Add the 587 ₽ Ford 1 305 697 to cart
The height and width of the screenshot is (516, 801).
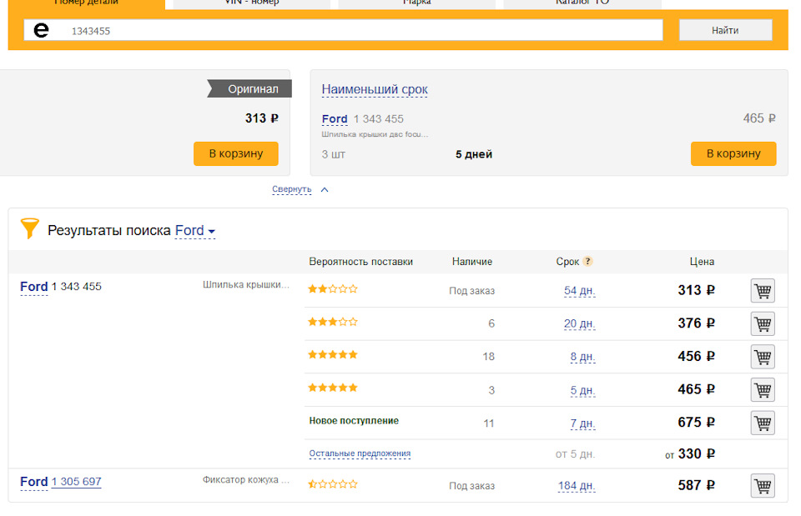[x=763, y=485]
